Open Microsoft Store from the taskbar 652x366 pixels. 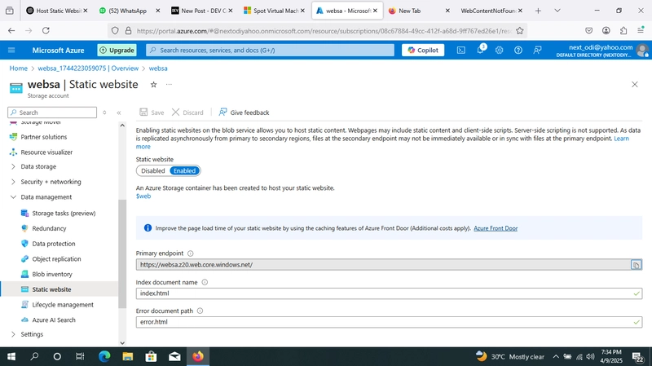[151, 356]
